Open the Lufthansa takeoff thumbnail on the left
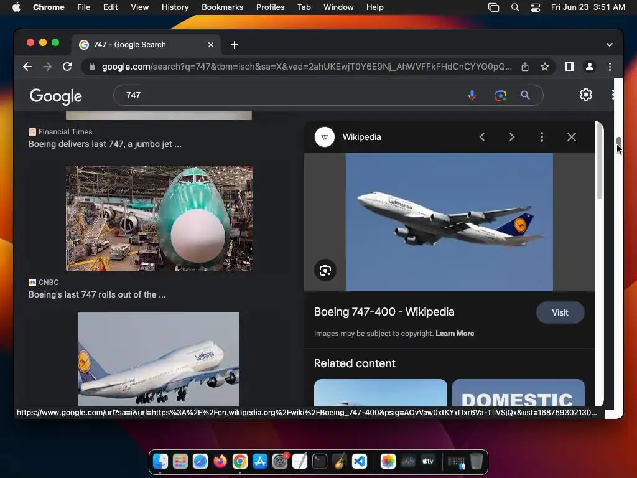This screenshot has width=637, height=478. click(x=159, y=359)
